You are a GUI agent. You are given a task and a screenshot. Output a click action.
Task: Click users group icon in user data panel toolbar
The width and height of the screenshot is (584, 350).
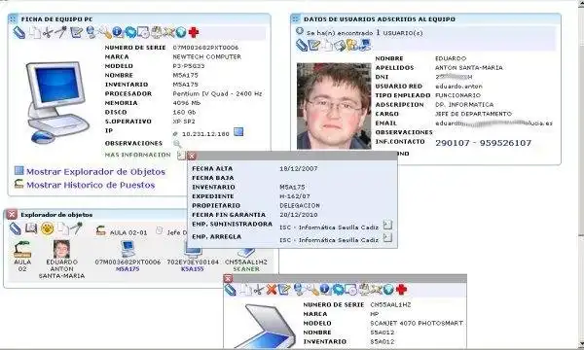pos(351,45)
